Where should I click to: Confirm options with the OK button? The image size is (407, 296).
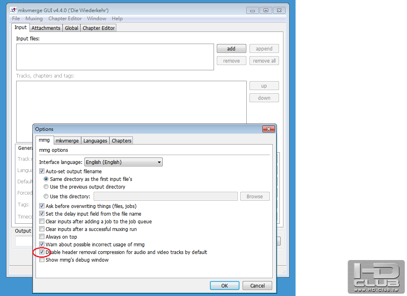click(224, 286)
